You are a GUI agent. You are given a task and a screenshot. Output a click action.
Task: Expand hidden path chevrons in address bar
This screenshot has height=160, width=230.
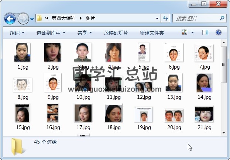[x=47, y=18]
